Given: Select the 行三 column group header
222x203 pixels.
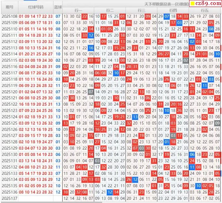Looking at the screenshot, I should point(141,10).
